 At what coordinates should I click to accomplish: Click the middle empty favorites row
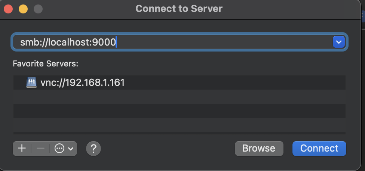pos(180,111)
